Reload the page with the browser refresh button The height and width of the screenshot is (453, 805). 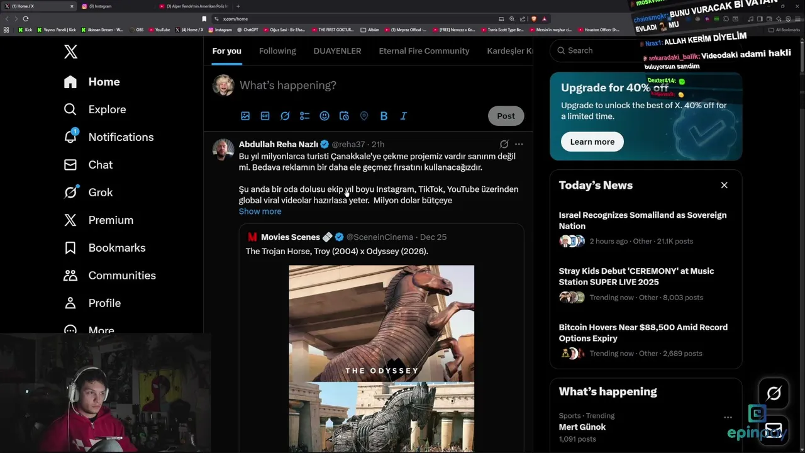[26, 19]
